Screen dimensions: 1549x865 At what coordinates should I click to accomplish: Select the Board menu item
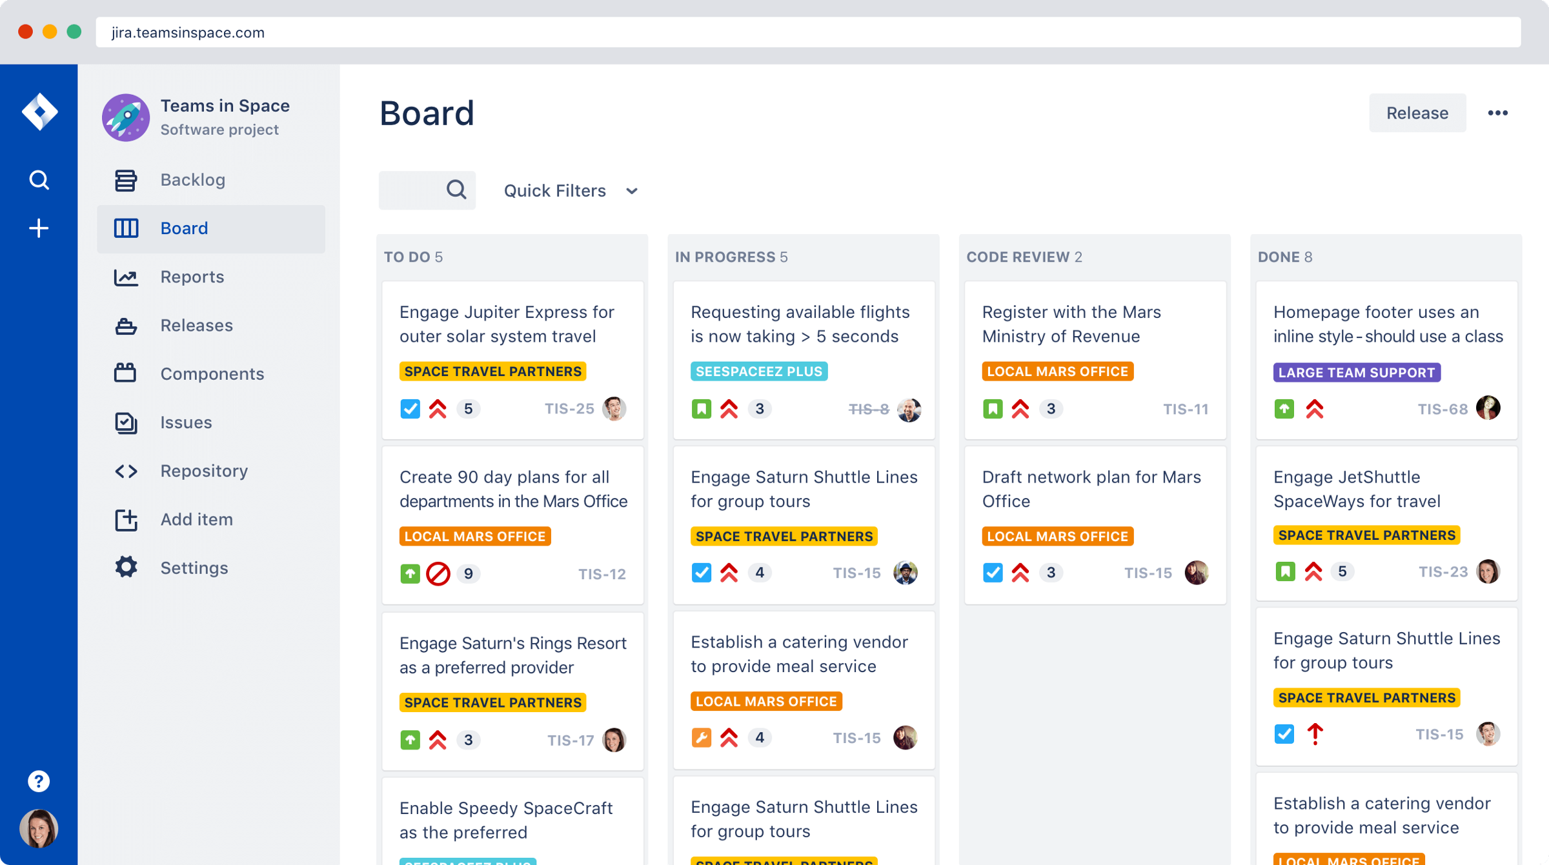click(x=183, y=228)
